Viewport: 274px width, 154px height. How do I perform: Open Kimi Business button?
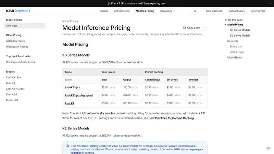[214, 11]
